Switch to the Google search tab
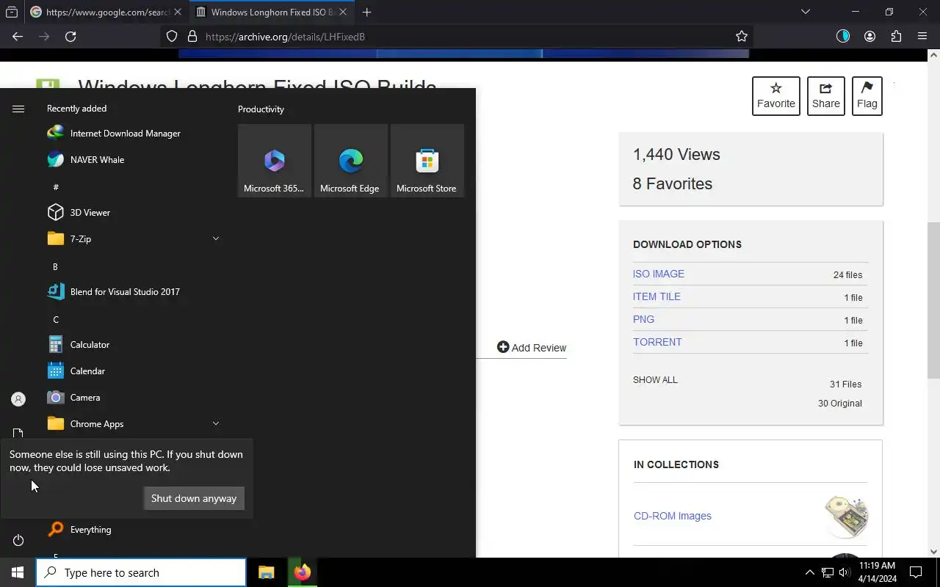The width and height of the screenshot is (940, 587). coord(105,12)
